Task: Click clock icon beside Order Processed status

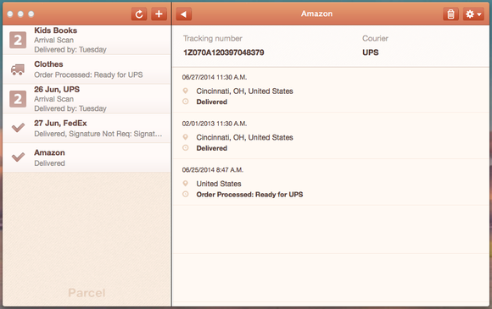Action: [x=186, y=194]
